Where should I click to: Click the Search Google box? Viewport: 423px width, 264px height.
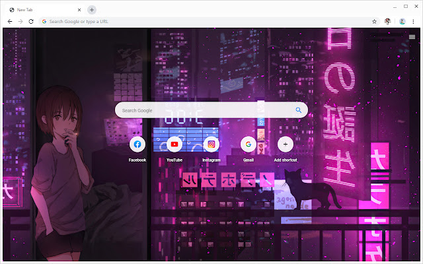pos(211,110)
